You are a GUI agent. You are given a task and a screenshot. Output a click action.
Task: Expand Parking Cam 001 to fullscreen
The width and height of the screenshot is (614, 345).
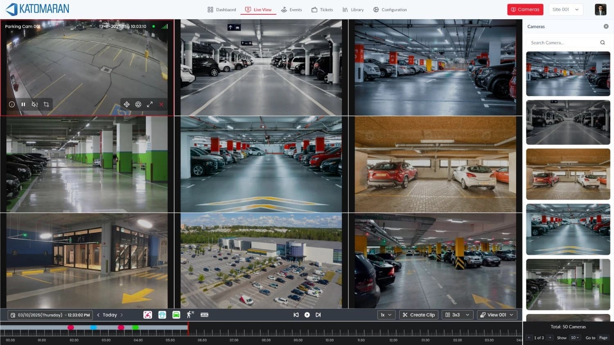click(150, 104)
